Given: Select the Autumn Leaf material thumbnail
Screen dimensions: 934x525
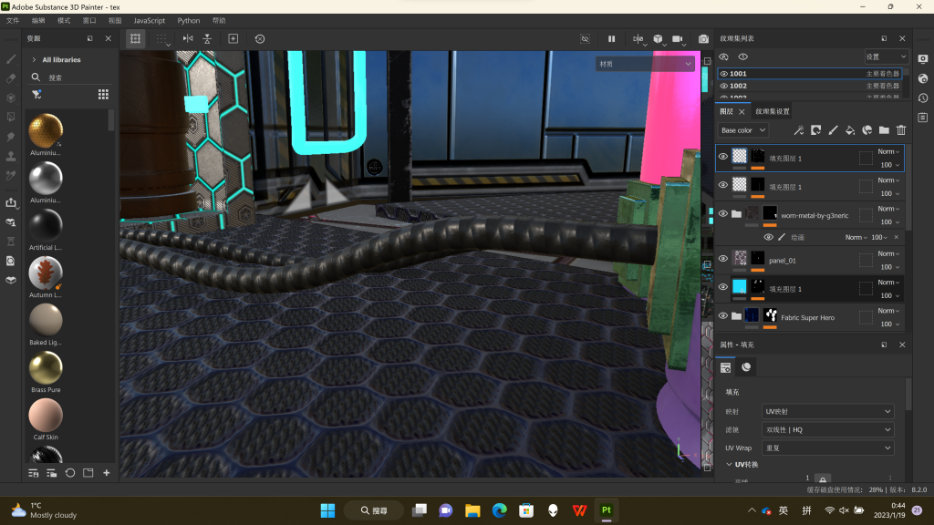Looking at the screenshot, I should (46, 273).
